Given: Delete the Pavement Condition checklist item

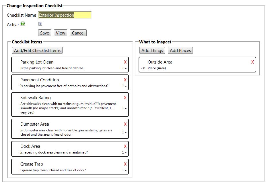Looking at the screenshot, I should coord(125,80).
